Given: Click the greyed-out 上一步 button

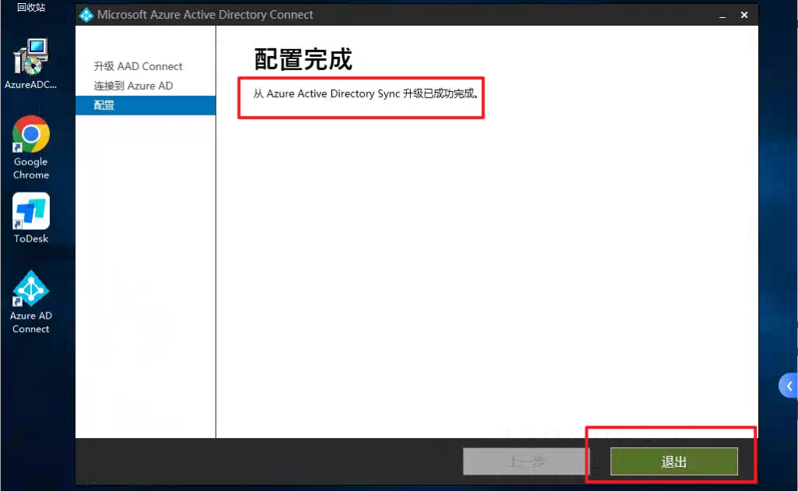Looking at the screenshot, I should (526, 461).
